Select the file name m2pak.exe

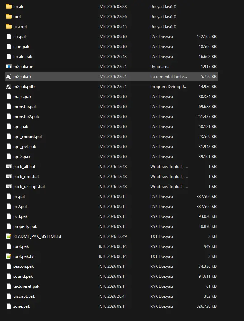click(x=23, y=67)
